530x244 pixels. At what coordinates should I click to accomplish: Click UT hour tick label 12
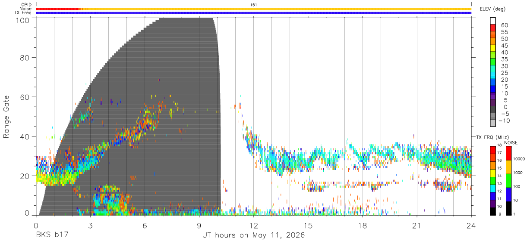(x=254, y=225)
